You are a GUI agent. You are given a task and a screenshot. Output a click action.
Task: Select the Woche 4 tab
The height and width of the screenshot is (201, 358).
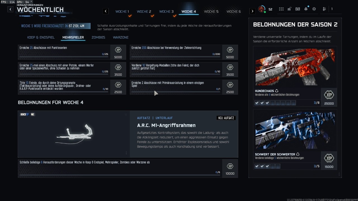pos(189,11)
